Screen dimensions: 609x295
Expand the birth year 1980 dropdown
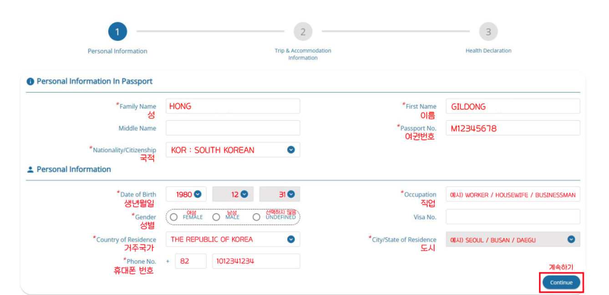click(186, 194)
